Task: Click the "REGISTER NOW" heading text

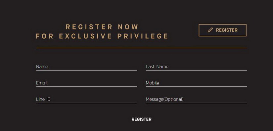Action: tap(102, 27)
